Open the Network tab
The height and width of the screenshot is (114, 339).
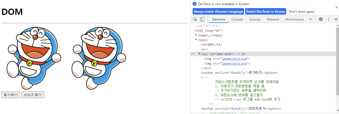tap(273, 19)
